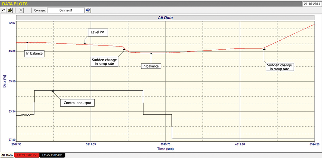This screenshot has width=322, height=158.
Task: Click the delete X toolbar icon
Action: click(21, 10)
